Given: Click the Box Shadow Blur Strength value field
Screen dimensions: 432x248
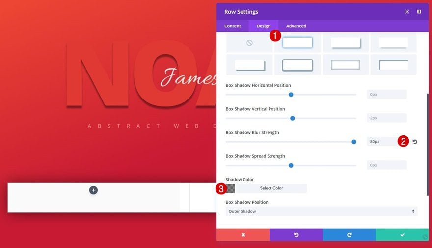Looking at the screenshot, I should click(x=382, y=142).
